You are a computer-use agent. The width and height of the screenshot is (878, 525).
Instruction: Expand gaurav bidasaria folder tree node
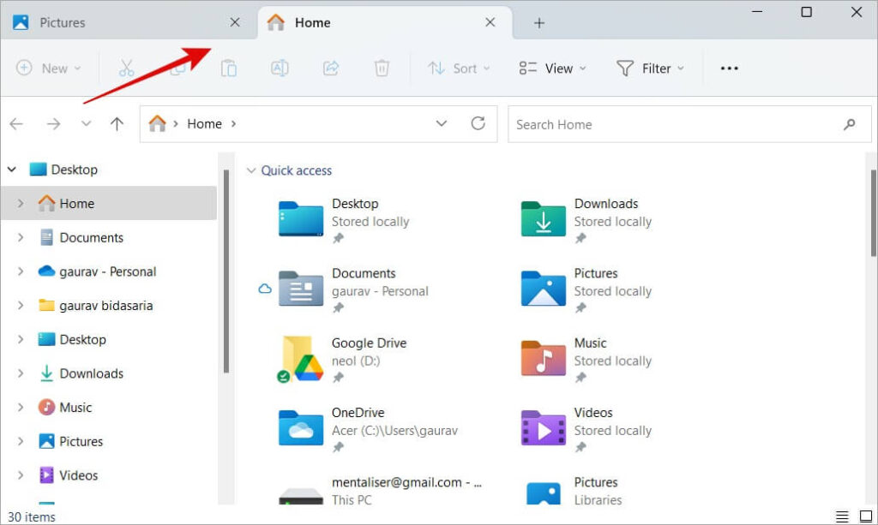tap(21, 305)
